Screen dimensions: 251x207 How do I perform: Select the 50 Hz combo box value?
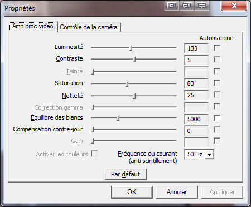pyautogui.click(x=195, y=154)
